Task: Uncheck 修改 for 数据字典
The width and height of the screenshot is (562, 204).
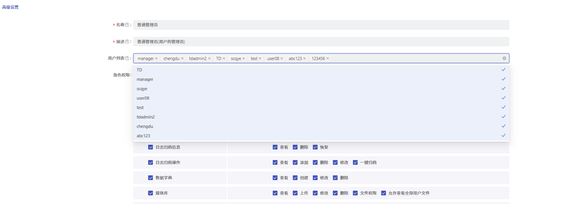Action: [x=315, y=178]
